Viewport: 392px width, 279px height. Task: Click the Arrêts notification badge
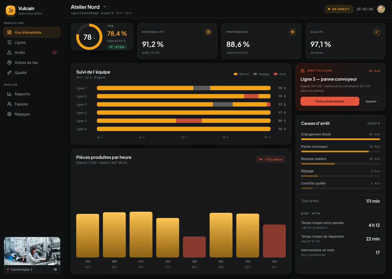54,53
